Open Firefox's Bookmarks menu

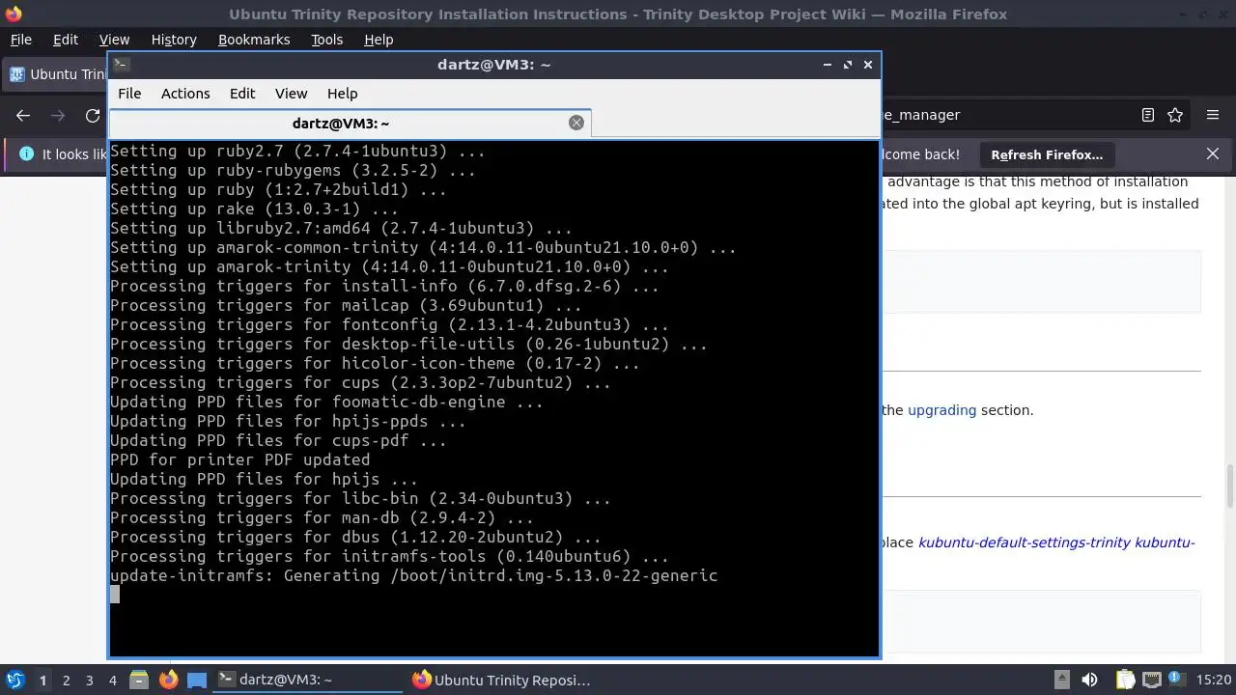click(x=254, y=40)
